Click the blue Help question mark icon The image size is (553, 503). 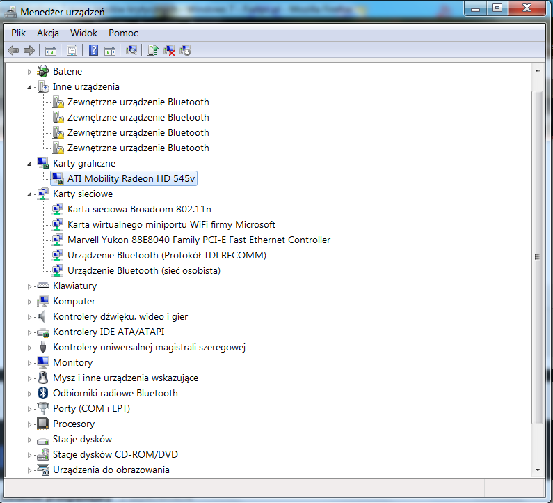click(93, 50)
